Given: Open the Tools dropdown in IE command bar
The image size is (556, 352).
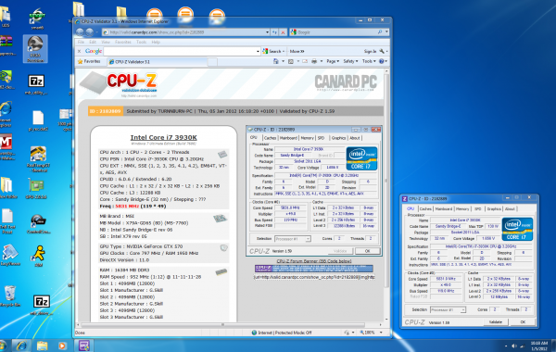Looking at the screenshot, I should click(369, 61).
